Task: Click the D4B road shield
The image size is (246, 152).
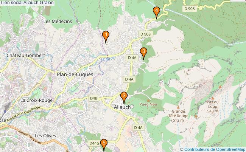Action: [93, 98]
